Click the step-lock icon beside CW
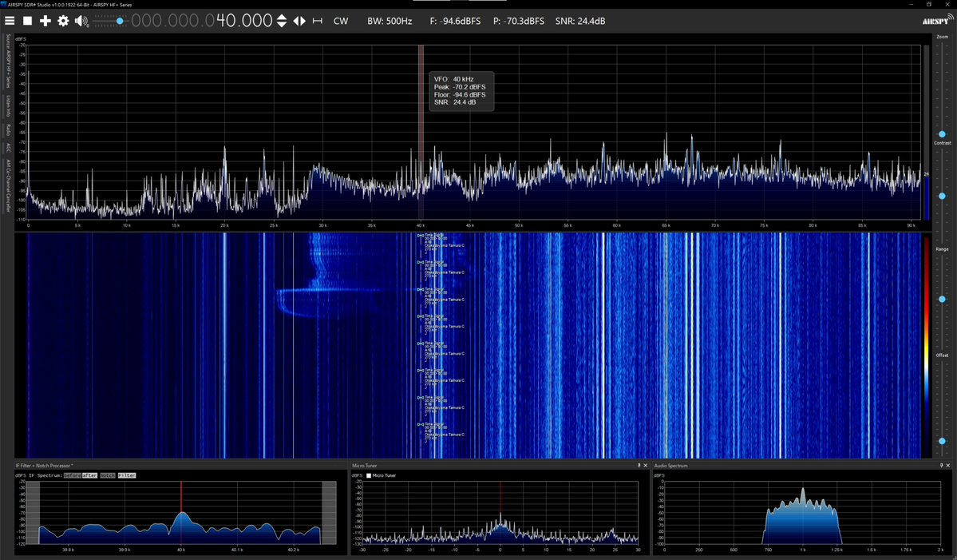 point(316,21)
